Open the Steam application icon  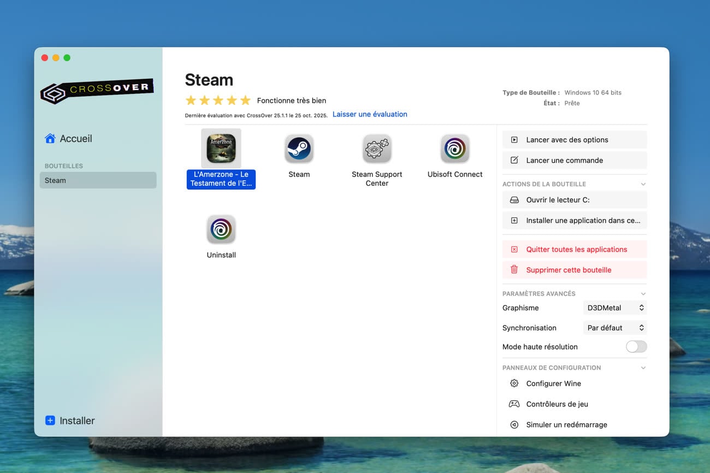coord(299,149)
